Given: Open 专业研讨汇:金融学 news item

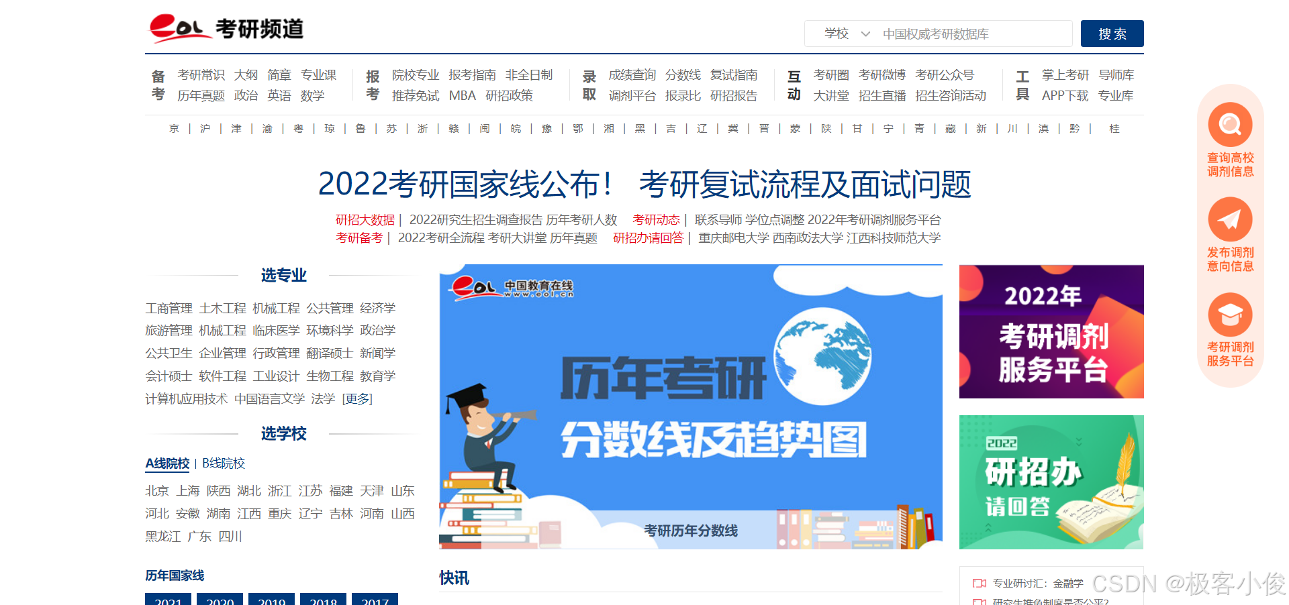Looking at the screenshot, I should point(1038,584).
